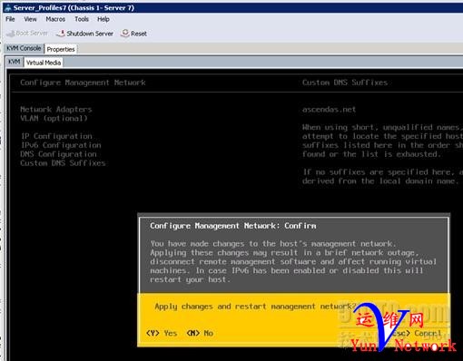Click the Shutdown Server red arrow icon
Image resolution: width=463 pixels, height=361 pixels.
[61, 34]
